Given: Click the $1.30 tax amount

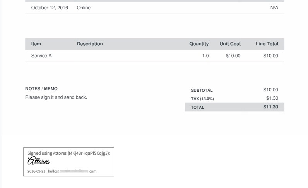Looking at the screenshot, I should coord(272,98).
